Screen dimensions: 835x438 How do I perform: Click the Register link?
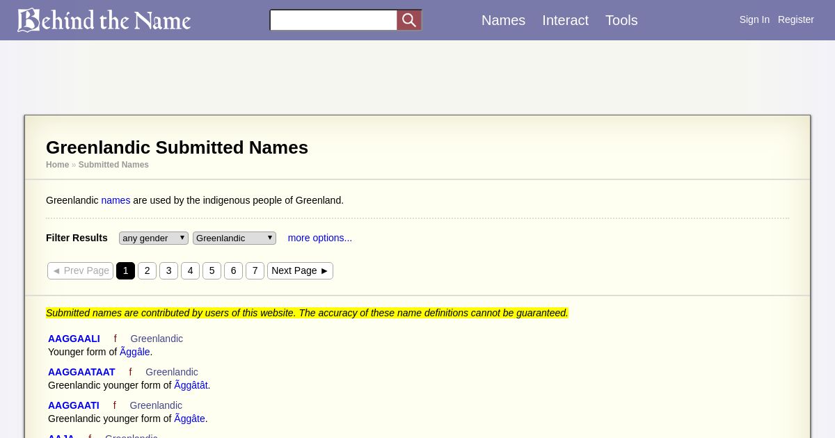795,19
